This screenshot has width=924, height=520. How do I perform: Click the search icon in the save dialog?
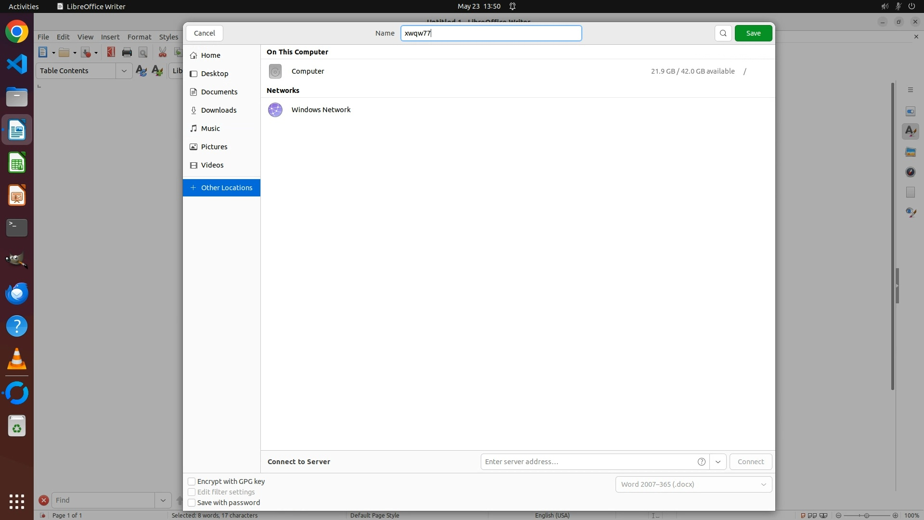[x=723, y=33]
